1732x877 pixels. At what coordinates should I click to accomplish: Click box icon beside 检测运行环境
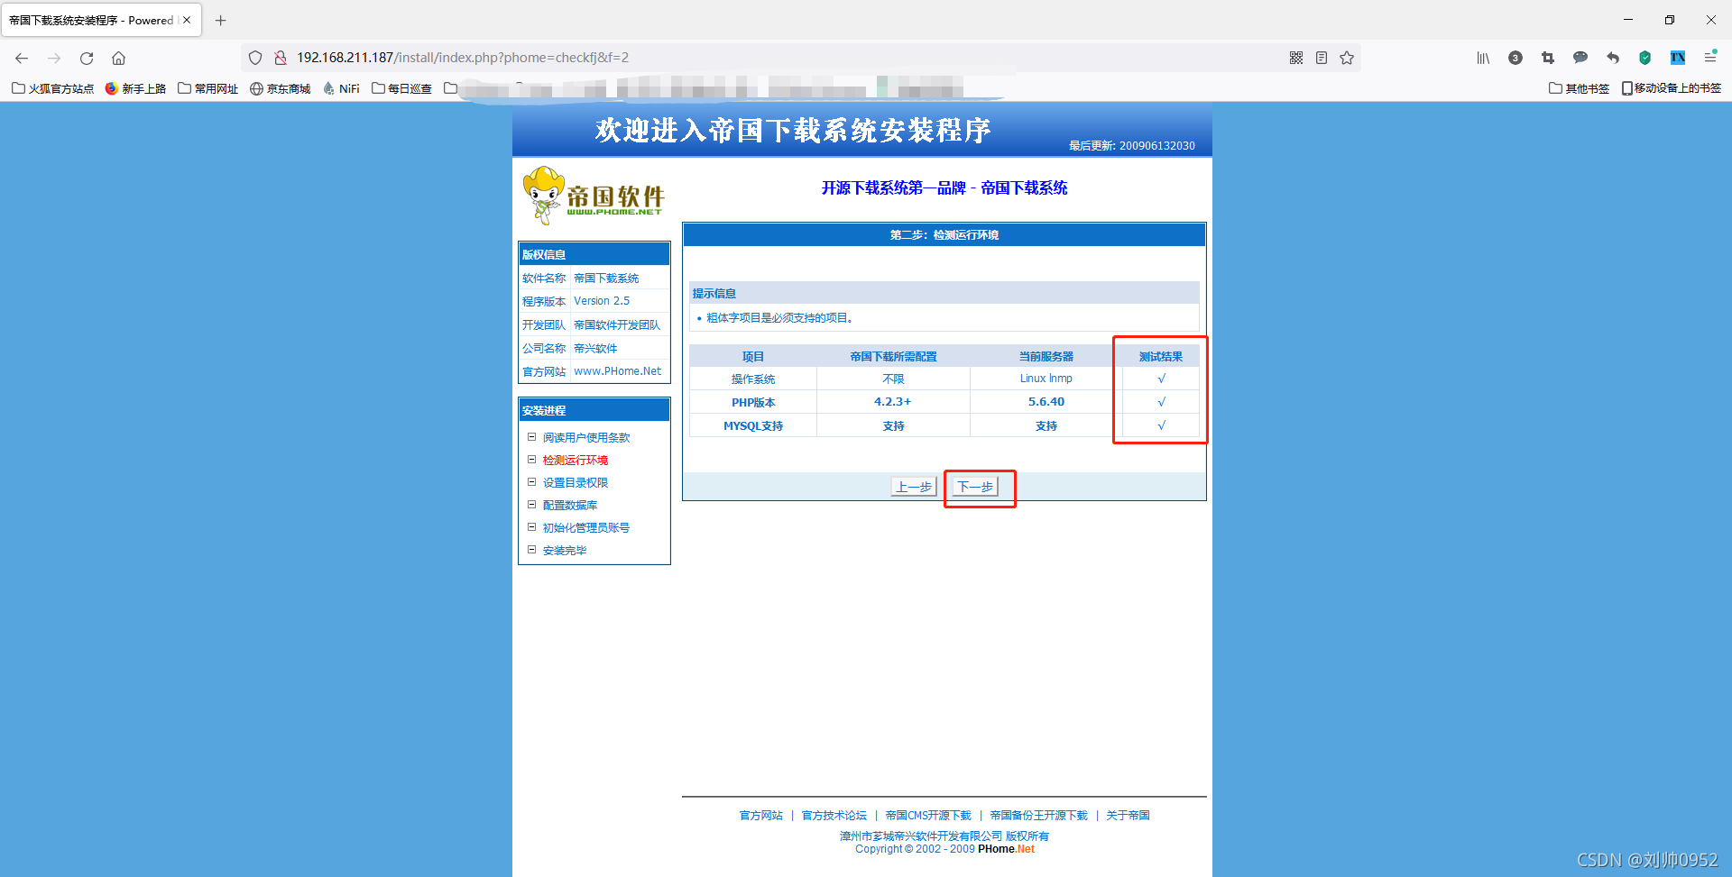tap(532, 460)
